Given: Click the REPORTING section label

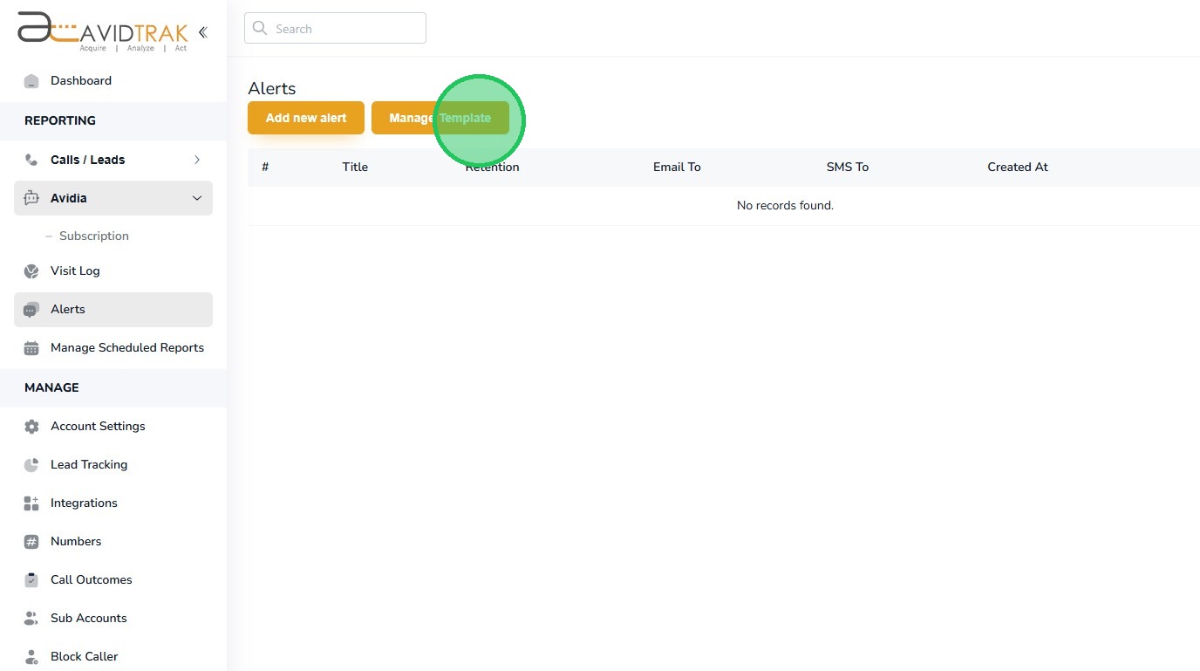Looking at the screenshot, I should [x=60, y=120].
